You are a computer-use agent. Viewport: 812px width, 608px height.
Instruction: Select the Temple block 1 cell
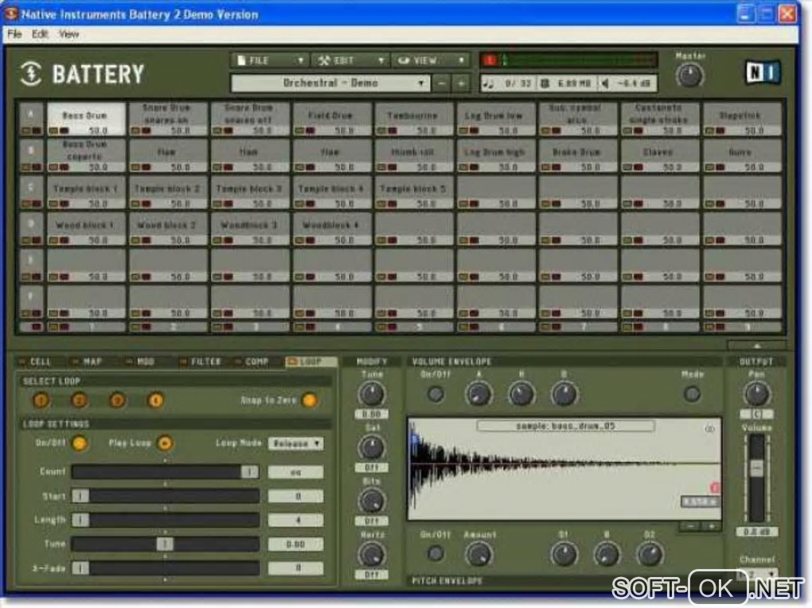coord(86,192)
